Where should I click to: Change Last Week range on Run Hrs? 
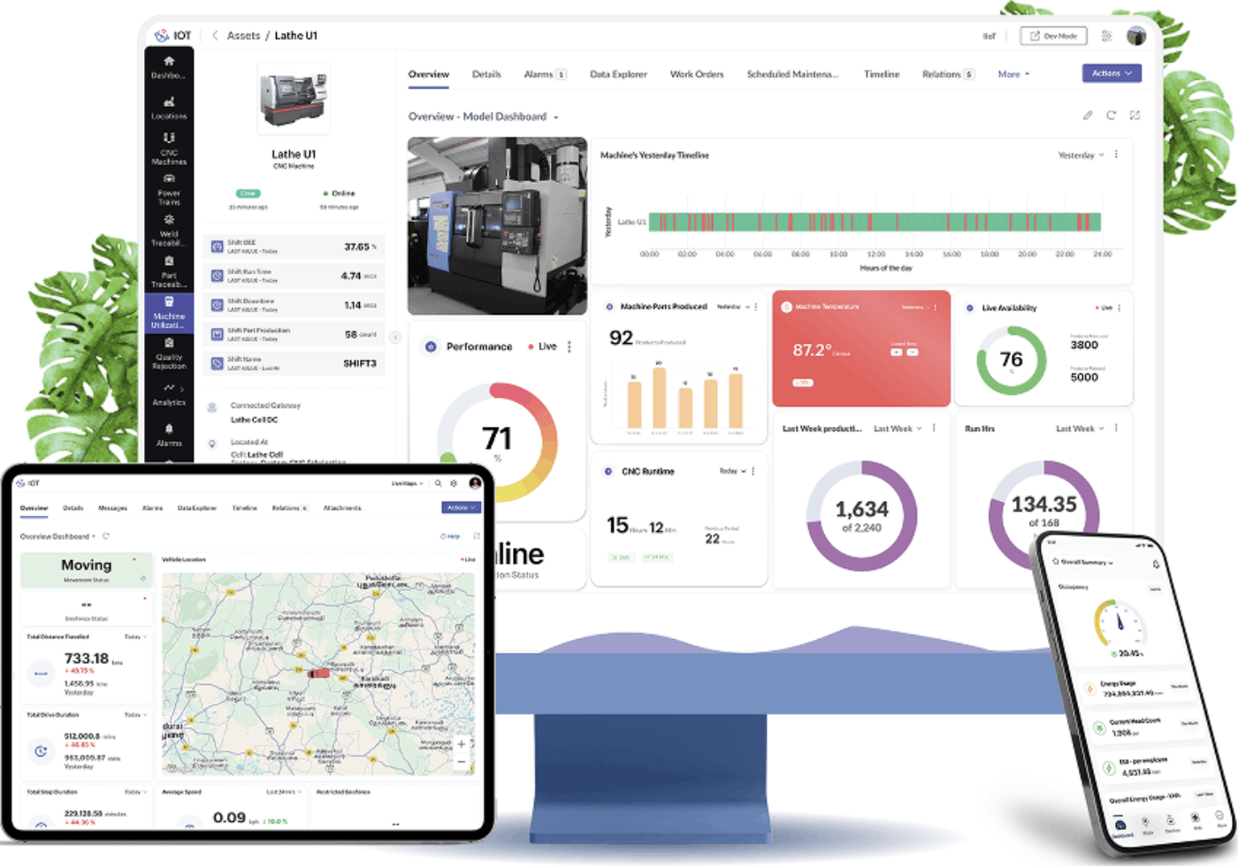pos(1080,429)
